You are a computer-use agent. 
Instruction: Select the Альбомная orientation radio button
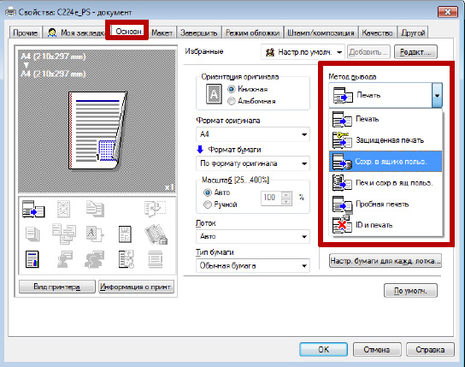(x=232, y=101)
